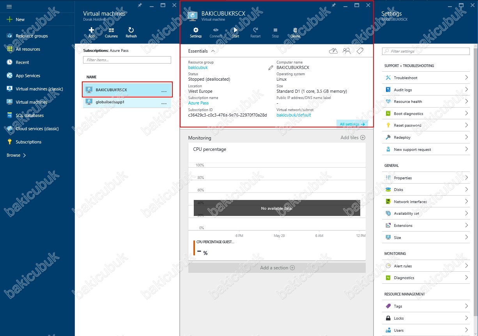
Task: Click the cloud quick-start icon in Essentials
Action: (333, 51)
